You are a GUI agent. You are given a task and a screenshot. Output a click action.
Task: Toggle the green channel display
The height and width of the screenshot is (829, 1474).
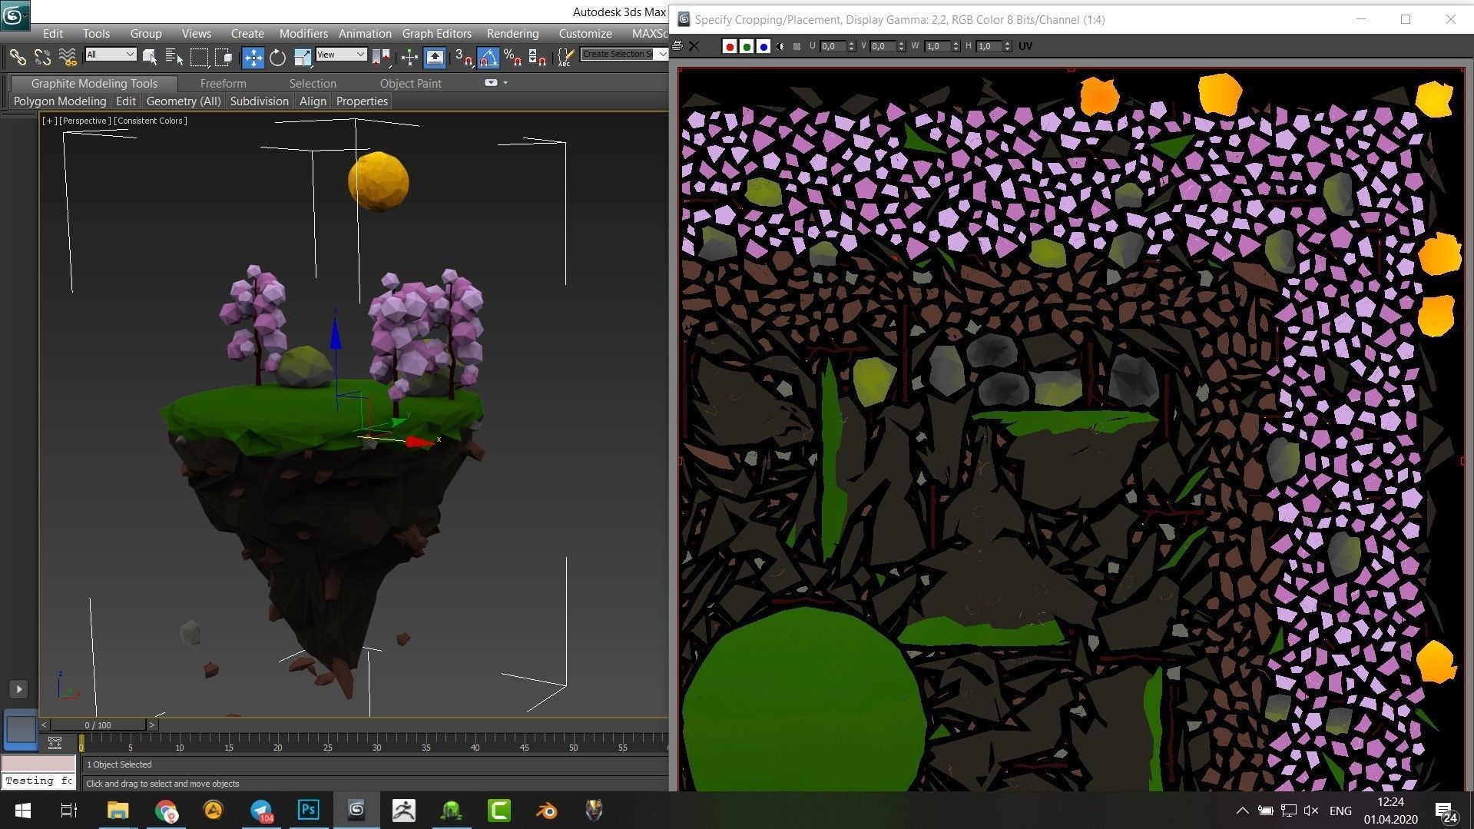click(747, 46)
